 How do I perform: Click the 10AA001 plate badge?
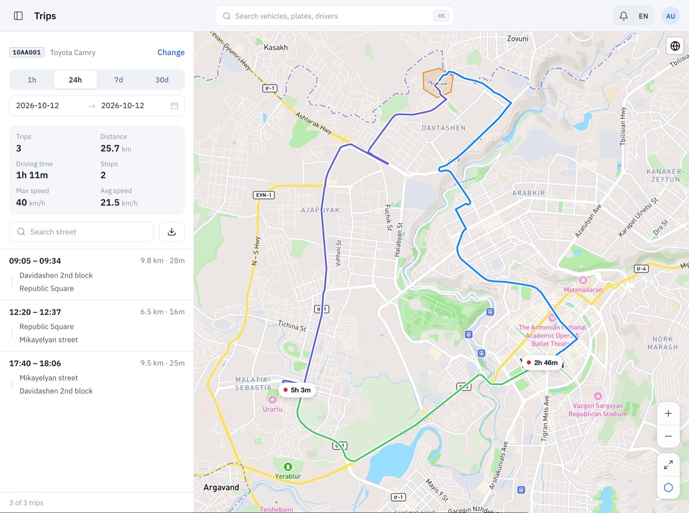(x=27, y=53)
